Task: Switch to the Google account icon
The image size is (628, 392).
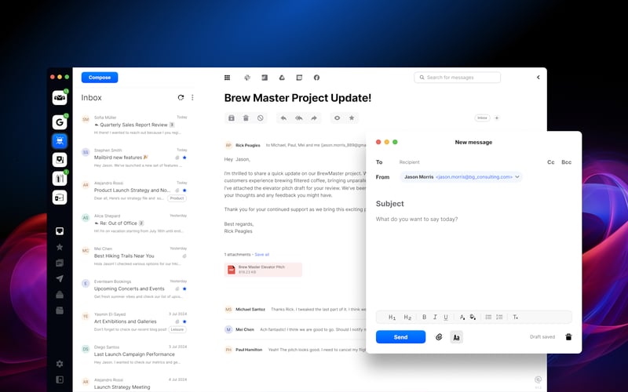Action: tap(60, 122)
